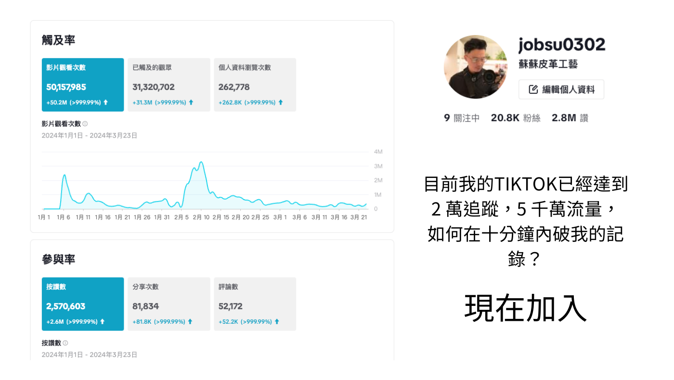Click the 編輯個人資料 button
This screenshot has width=674, height=380.
[561, 89]
